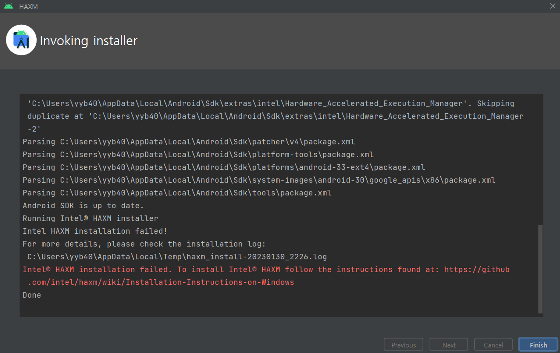Click the disabled Next button
Screen dimensions: 560x353
point(449,345)
